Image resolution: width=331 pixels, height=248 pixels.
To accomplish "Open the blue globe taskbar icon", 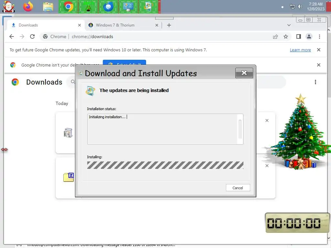I will click(108, 7).
